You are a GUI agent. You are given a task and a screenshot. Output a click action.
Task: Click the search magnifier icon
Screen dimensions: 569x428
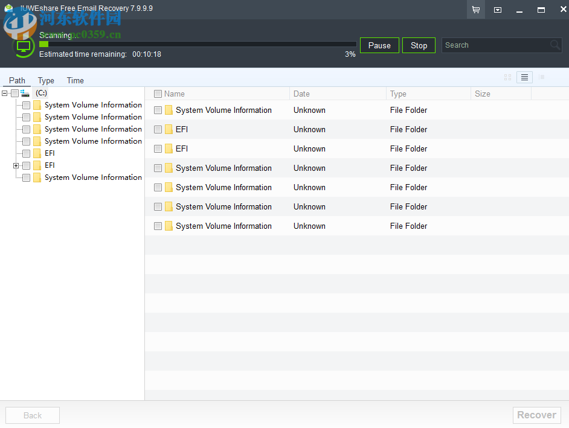tap(555, 45)
